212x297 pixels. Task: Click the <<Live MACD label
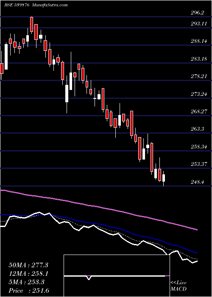179,286
